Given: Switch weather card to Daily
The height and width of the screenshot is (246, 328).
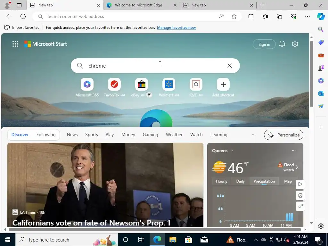Looking at the screenshot, I should pyautogui.click(x=240, y=181).
